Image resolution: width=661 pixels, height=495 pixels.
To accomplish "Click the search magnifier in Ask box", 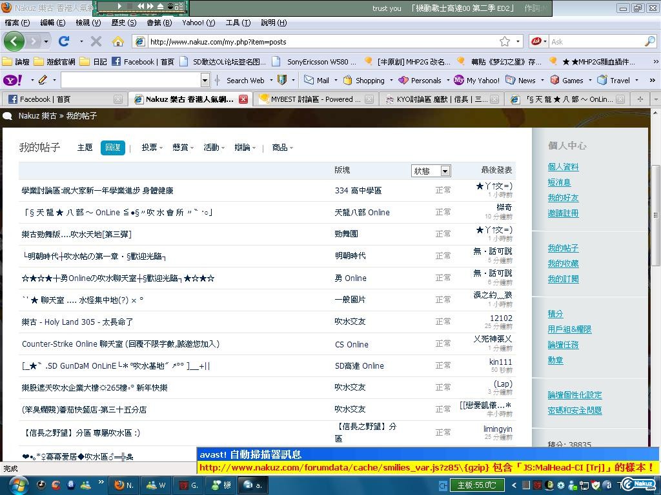I will click(x=649, y=41).
